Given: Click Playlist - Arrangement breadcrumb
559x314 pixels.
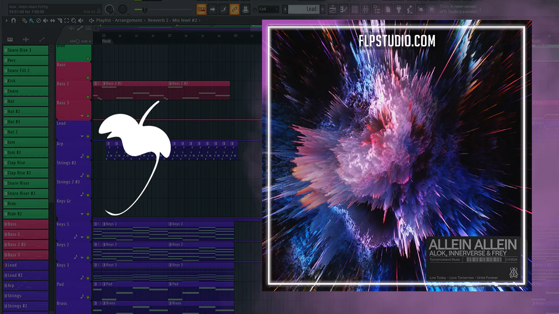Looking at the screenshot, I should pos(119,20).
